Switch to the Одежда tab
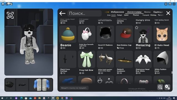Screen dimensions: 177x100 point(158,12)
